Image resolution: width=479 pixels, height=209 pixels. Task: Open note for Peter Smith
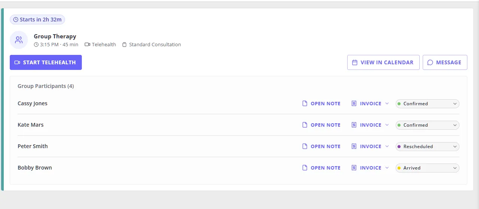(322, 147)
